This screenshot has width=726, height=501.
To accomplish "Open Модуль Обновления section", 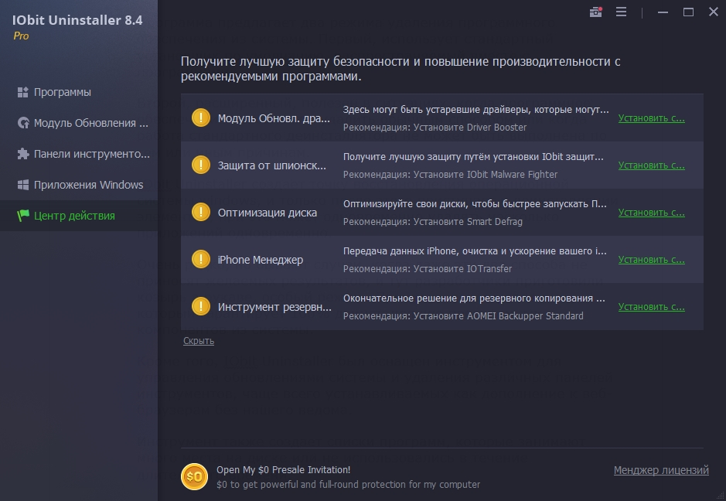I will click(79, 123).
